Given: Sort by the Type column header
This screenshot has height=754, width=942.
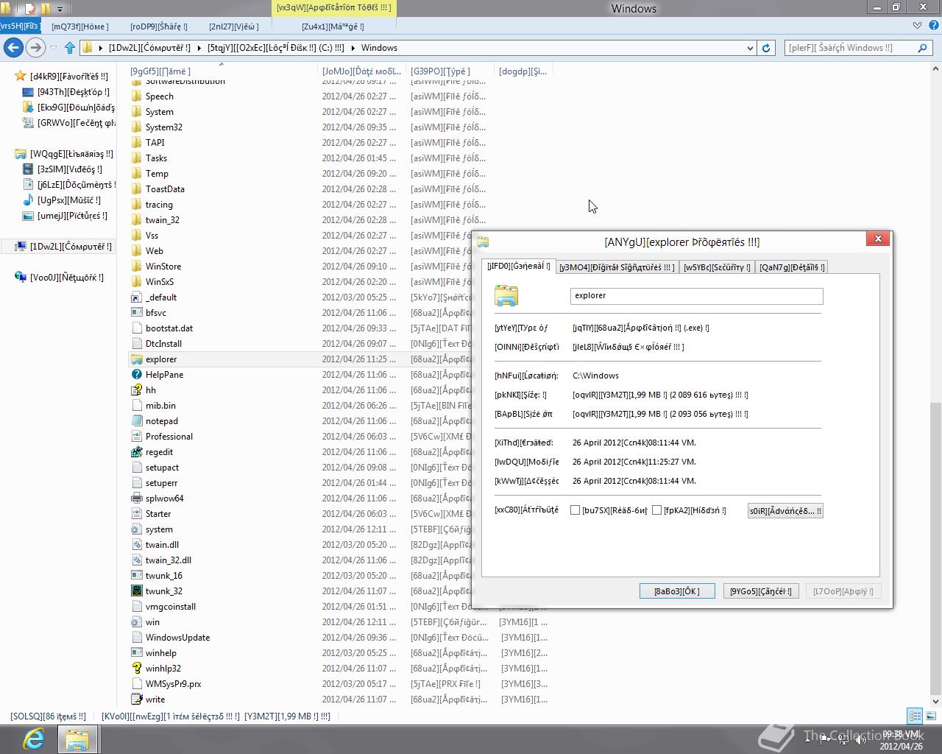Looking at the screenshot, I should tap(450, 71).
